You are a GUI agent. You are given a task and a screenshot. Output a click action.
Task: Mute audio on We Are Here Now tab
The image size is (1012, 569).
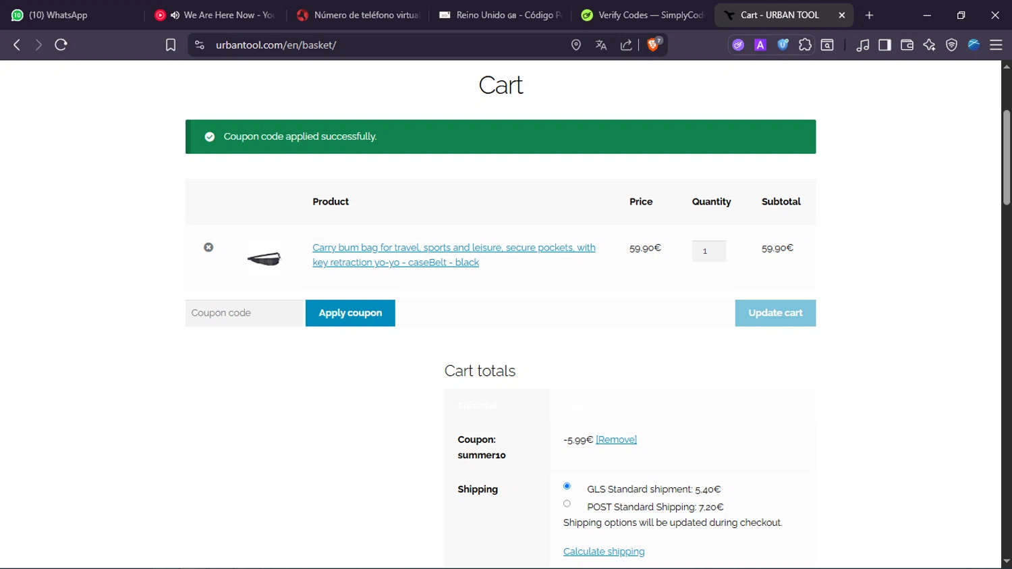click(x=175, y=15)
